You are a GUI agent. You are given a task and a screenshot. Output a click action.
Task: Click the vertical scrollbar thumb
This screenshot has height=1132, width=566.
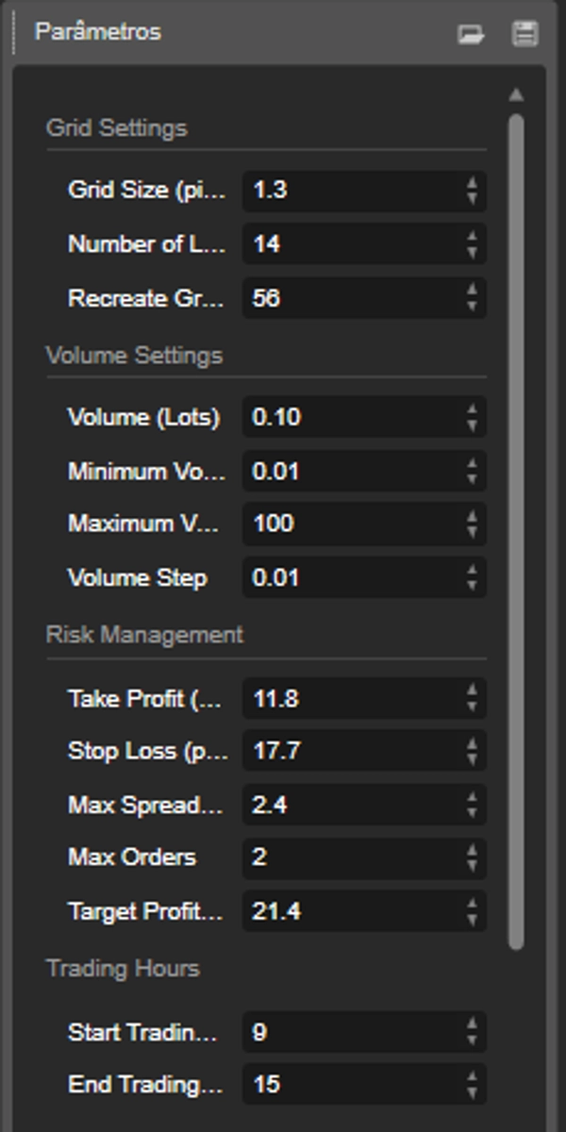515,528
